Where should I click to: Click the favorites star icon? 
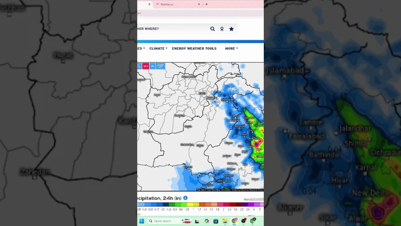click(x=231, y=29)
